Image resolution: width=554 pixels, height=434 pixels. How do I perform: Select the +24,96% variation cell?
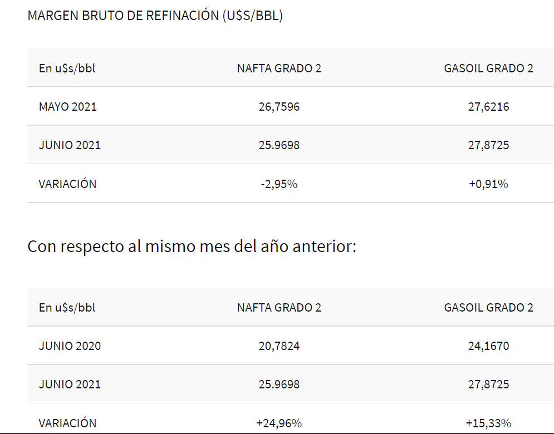(x=279, y=423)
